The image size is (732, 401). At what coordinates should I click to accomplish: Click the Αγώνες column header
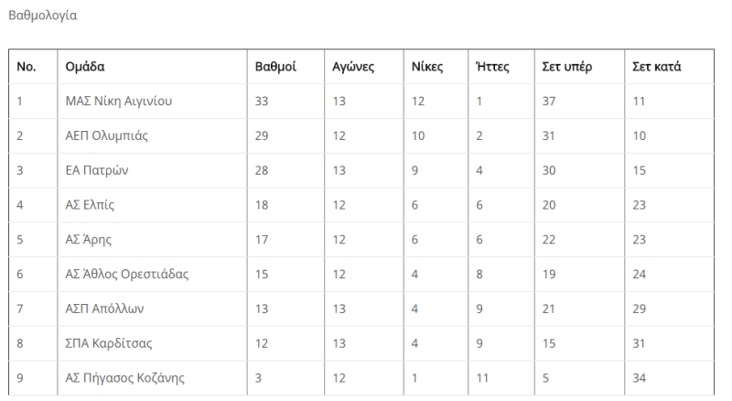coord(353,67)
